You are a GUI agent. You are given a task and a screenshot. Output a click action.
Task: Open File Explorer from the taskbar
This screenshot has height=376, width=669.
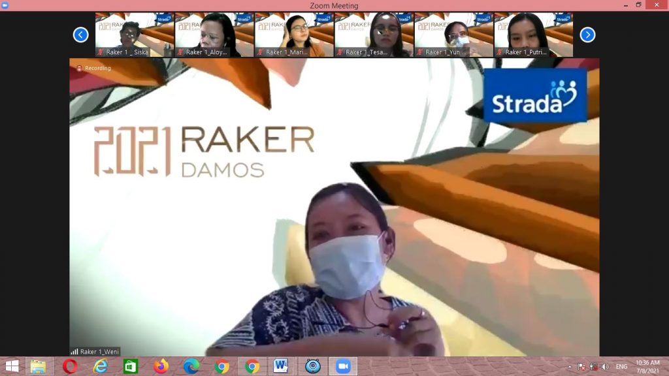(39, 366)
